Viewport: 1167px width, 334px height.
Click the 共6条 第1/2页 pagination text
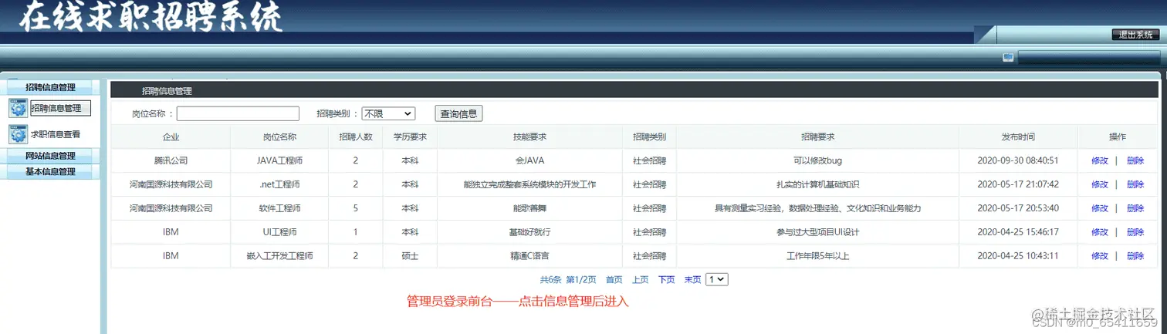[x=568, y=280]
